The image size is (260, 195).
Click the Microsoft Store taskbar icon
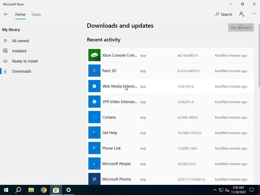(56, 190)
